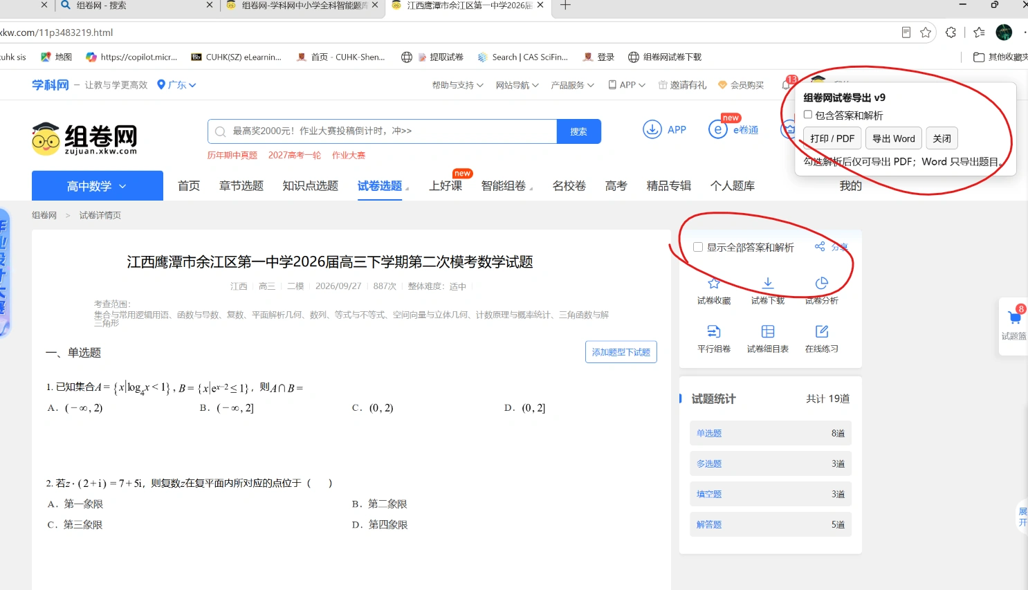
Task: Open the e卷通 icon
Action: (718, 129)
